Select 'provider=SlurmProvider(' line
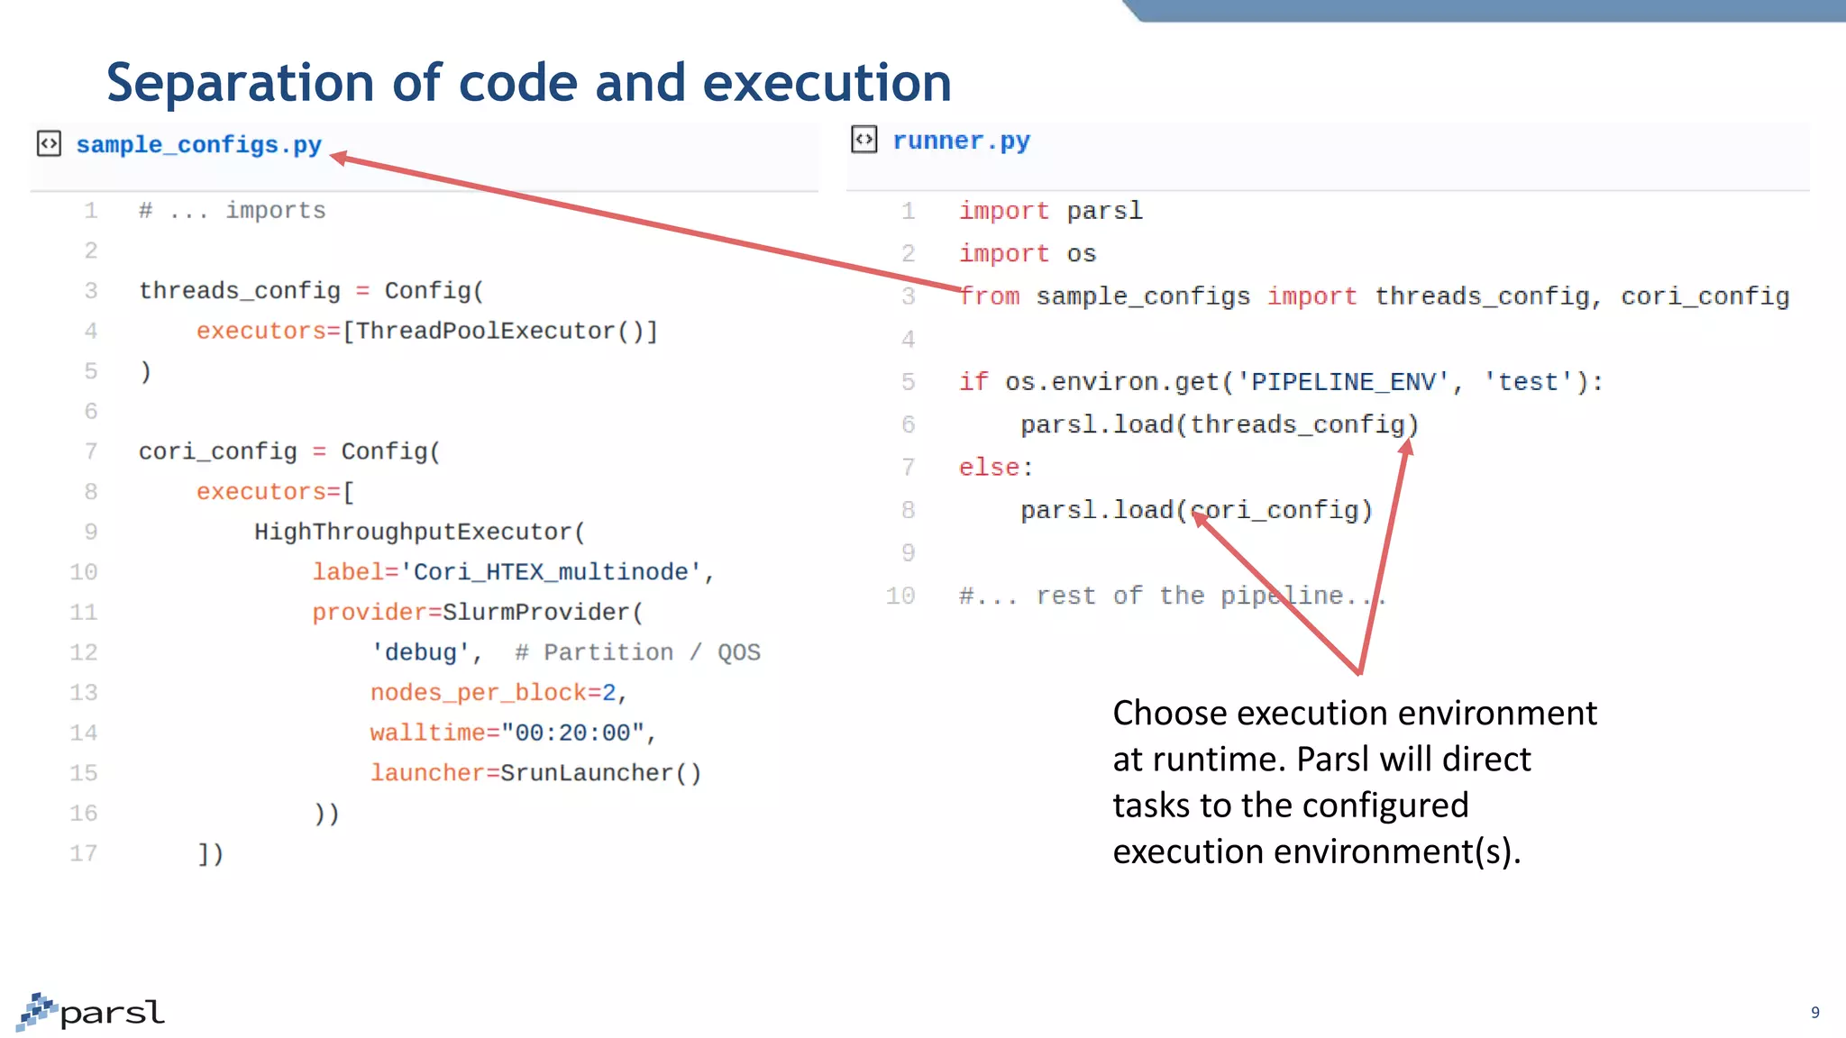The image size is (1846, 1038). tap(478, 613)
